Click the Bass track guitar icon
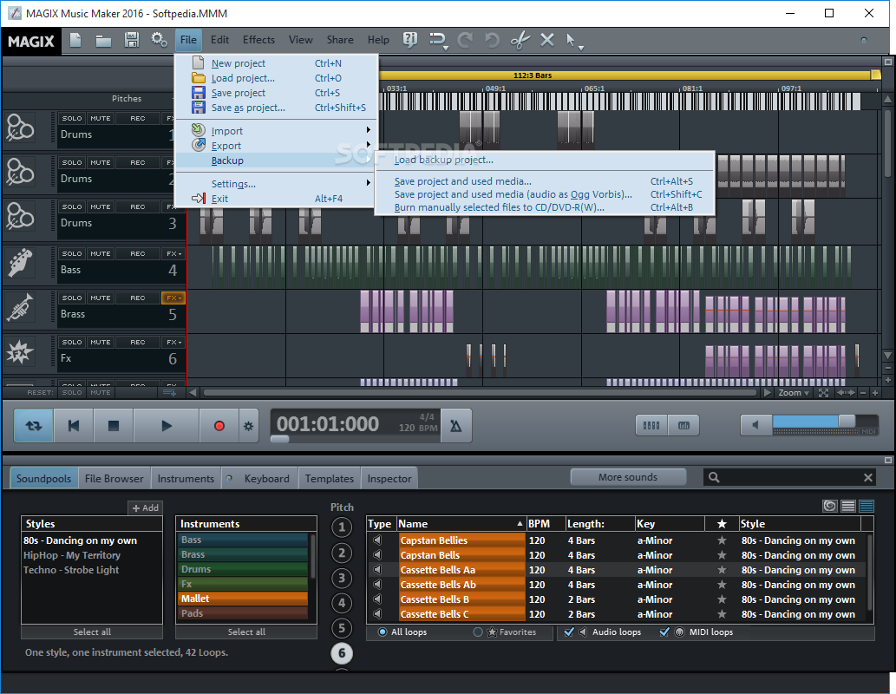The height and width of the screenshot is (694, 896). click(20, 264)
